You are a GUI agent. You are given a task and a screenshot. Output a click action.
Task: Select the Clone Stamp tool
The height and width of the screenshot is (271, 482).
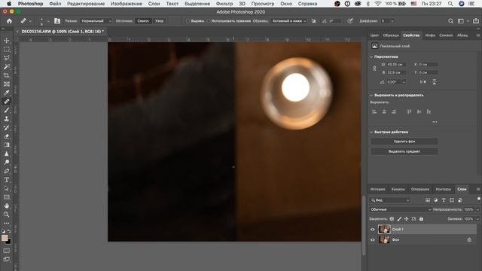tap(7, 119)
